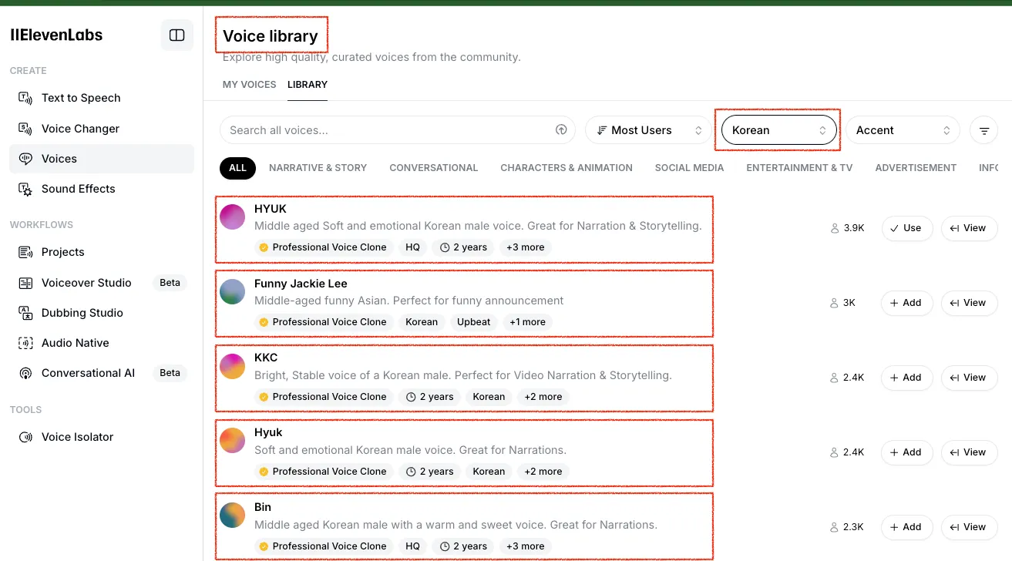Select the Entertainment & TV category
The width and height of the screenshot is (1012, 561).
pyautogui.click(x=799, y=168)
